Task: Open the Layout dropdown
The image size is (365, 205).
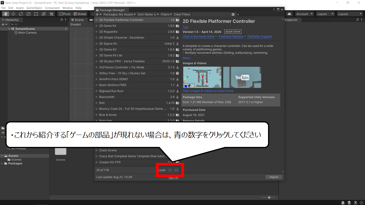Action: (350, 14)
